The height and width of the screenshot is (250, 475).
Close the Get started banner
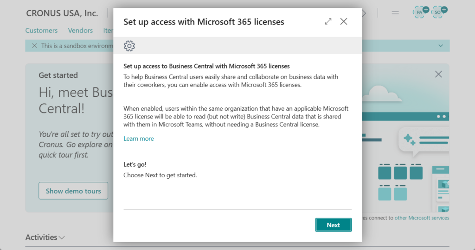click(438, 74)
